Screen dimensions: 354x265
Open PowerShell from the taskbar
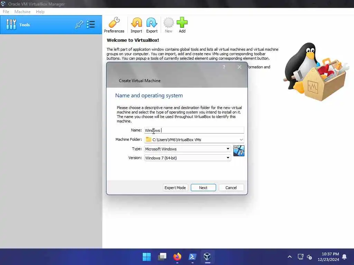[x=192, y=257]
